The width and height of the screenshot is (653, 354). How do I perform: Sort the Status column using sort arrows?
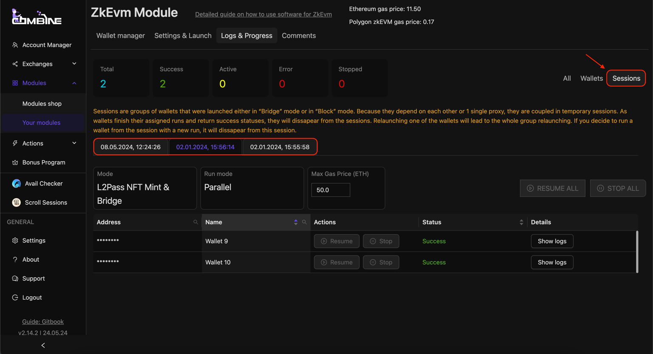[x=521, y=222]
